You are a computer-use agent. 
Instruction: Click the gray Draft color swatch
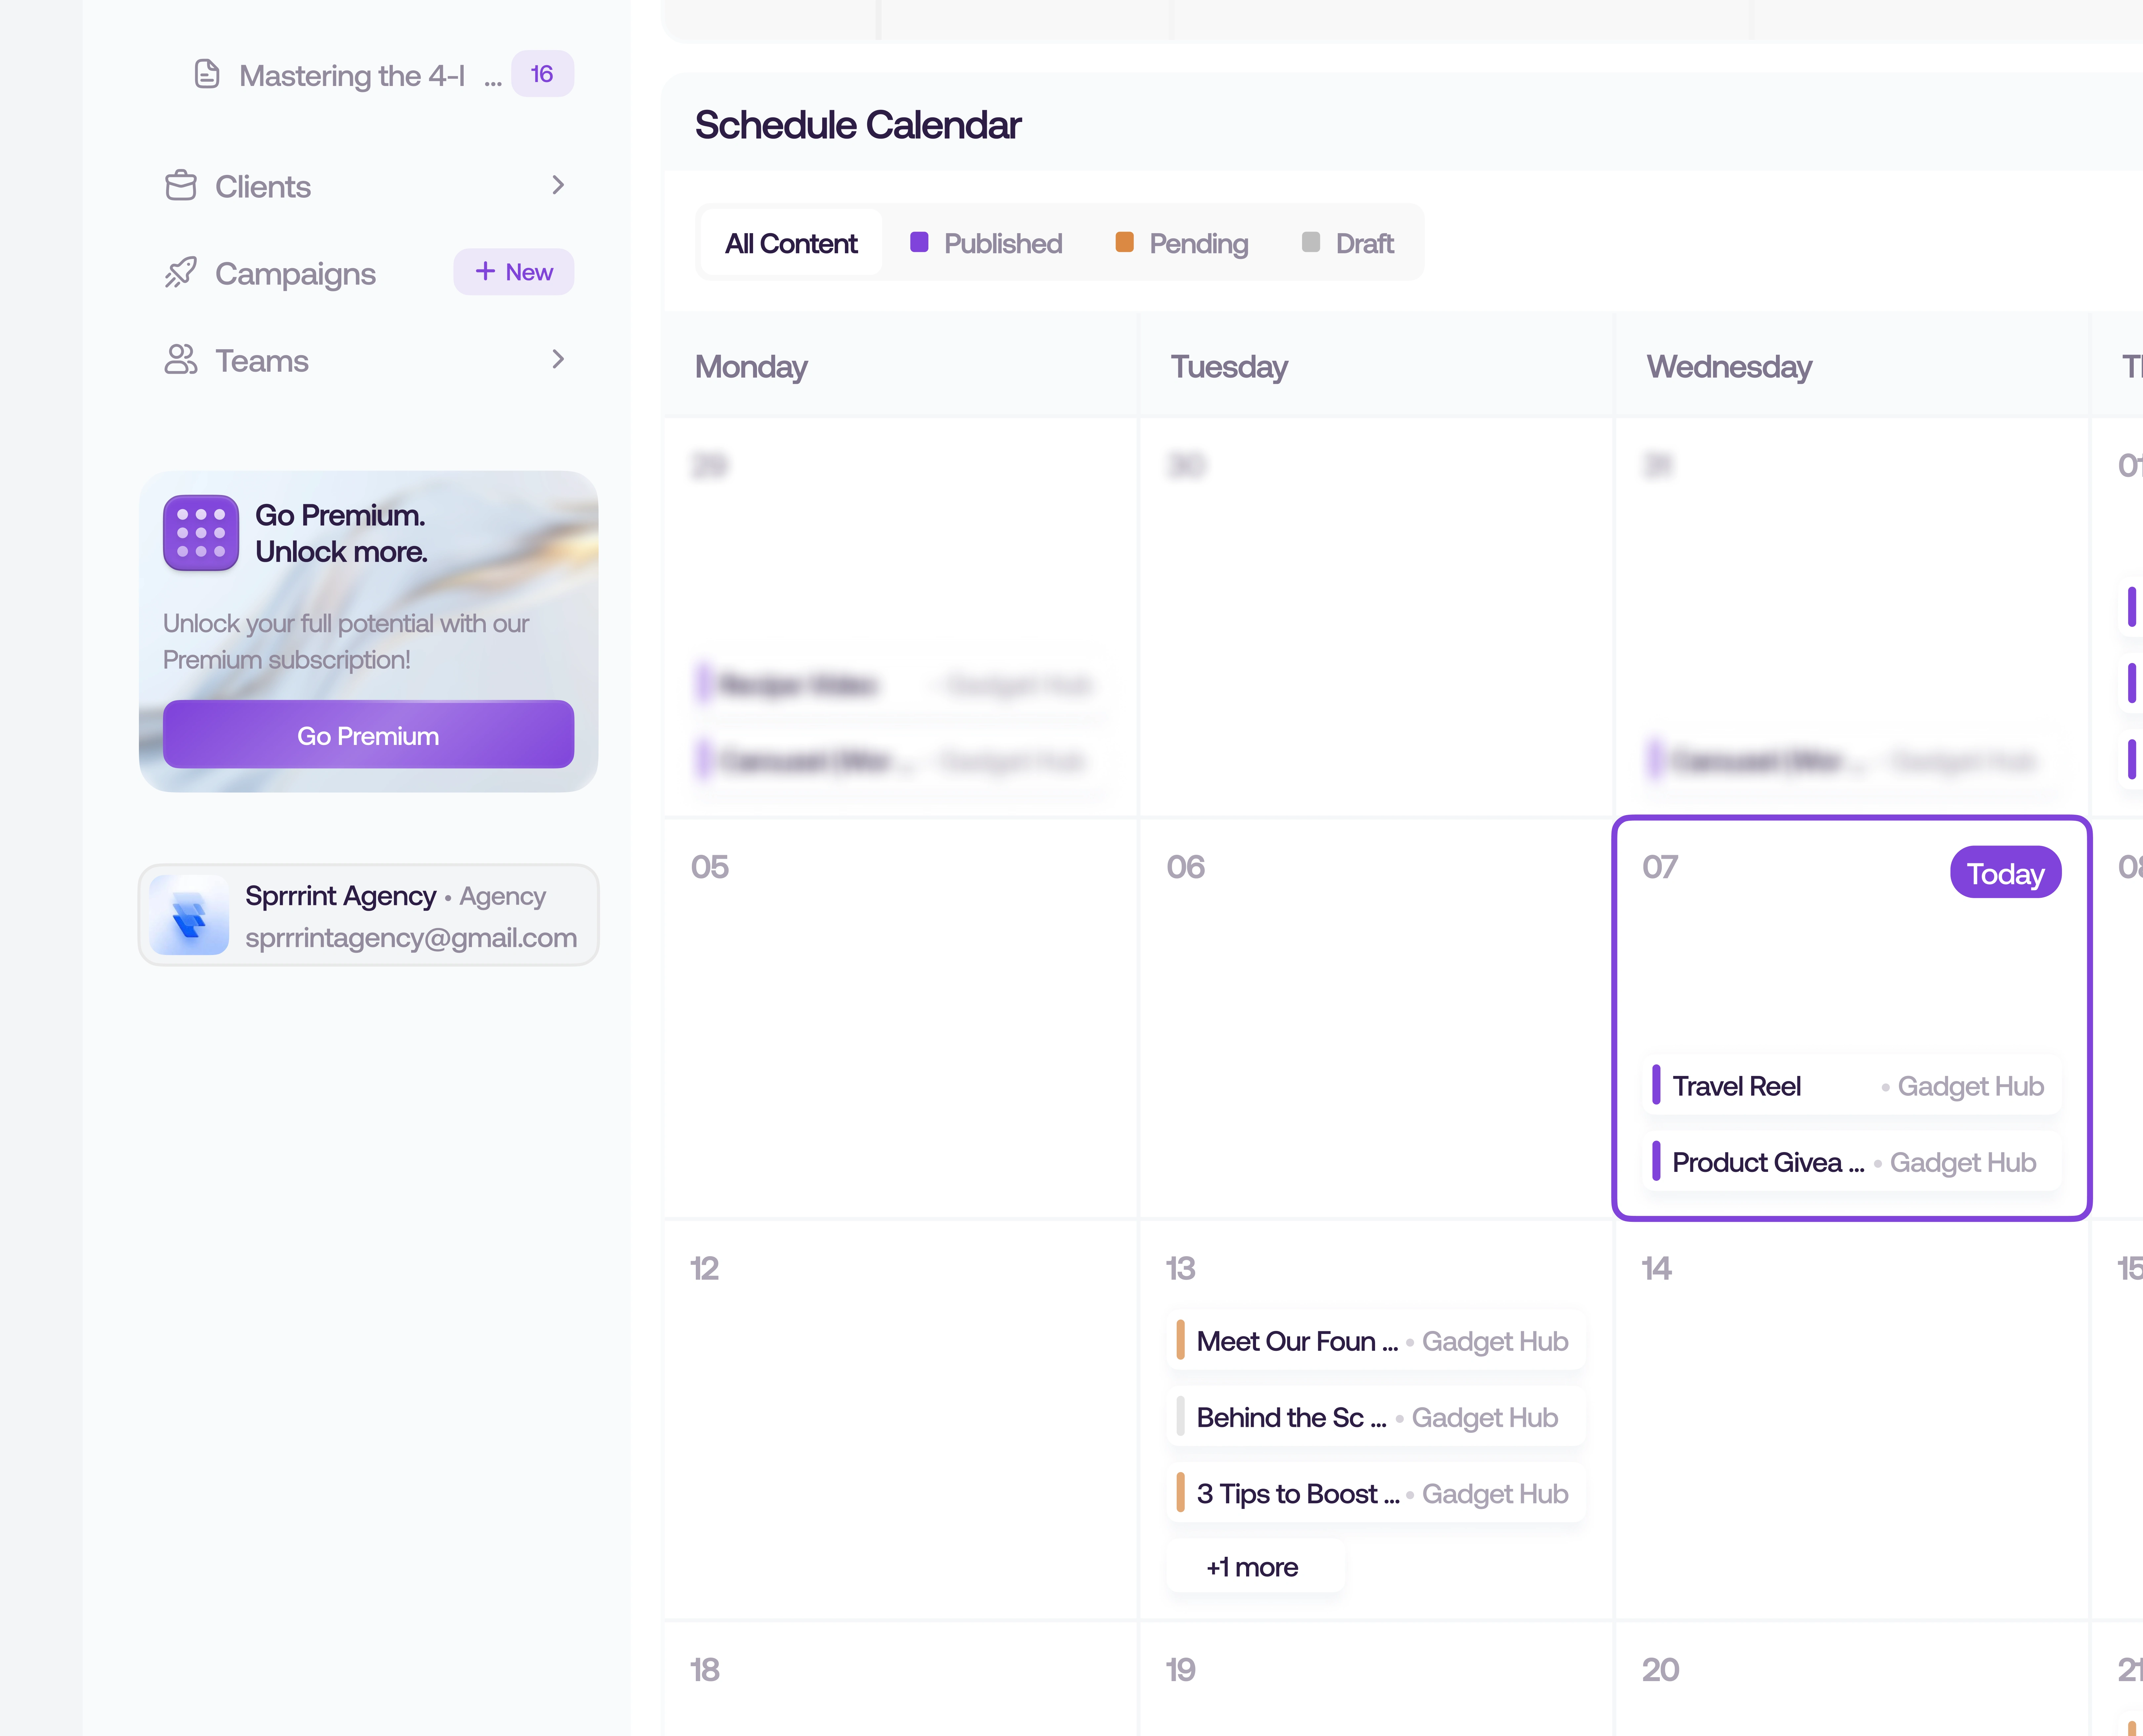pyautogui.click(x=1311, y=242)
